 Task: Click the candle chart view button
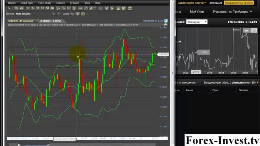point(253,30)
